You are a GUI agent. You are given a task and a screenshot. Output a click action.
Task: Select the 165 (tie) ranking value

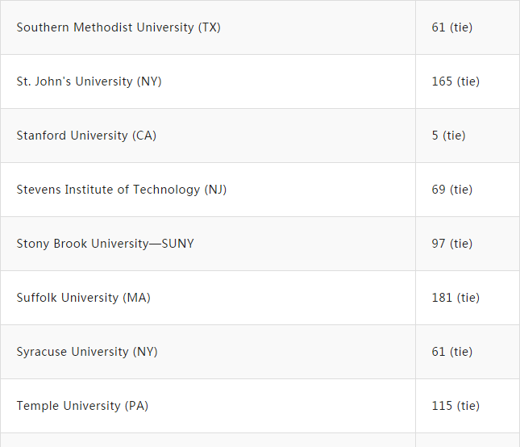(456, 81)
